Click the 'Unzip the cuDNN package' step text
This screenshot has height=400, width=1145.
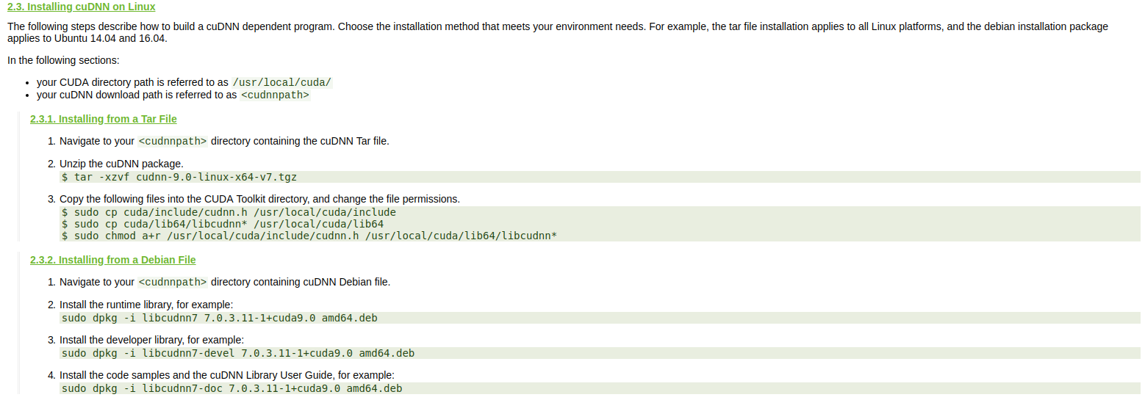click(121, 164)
